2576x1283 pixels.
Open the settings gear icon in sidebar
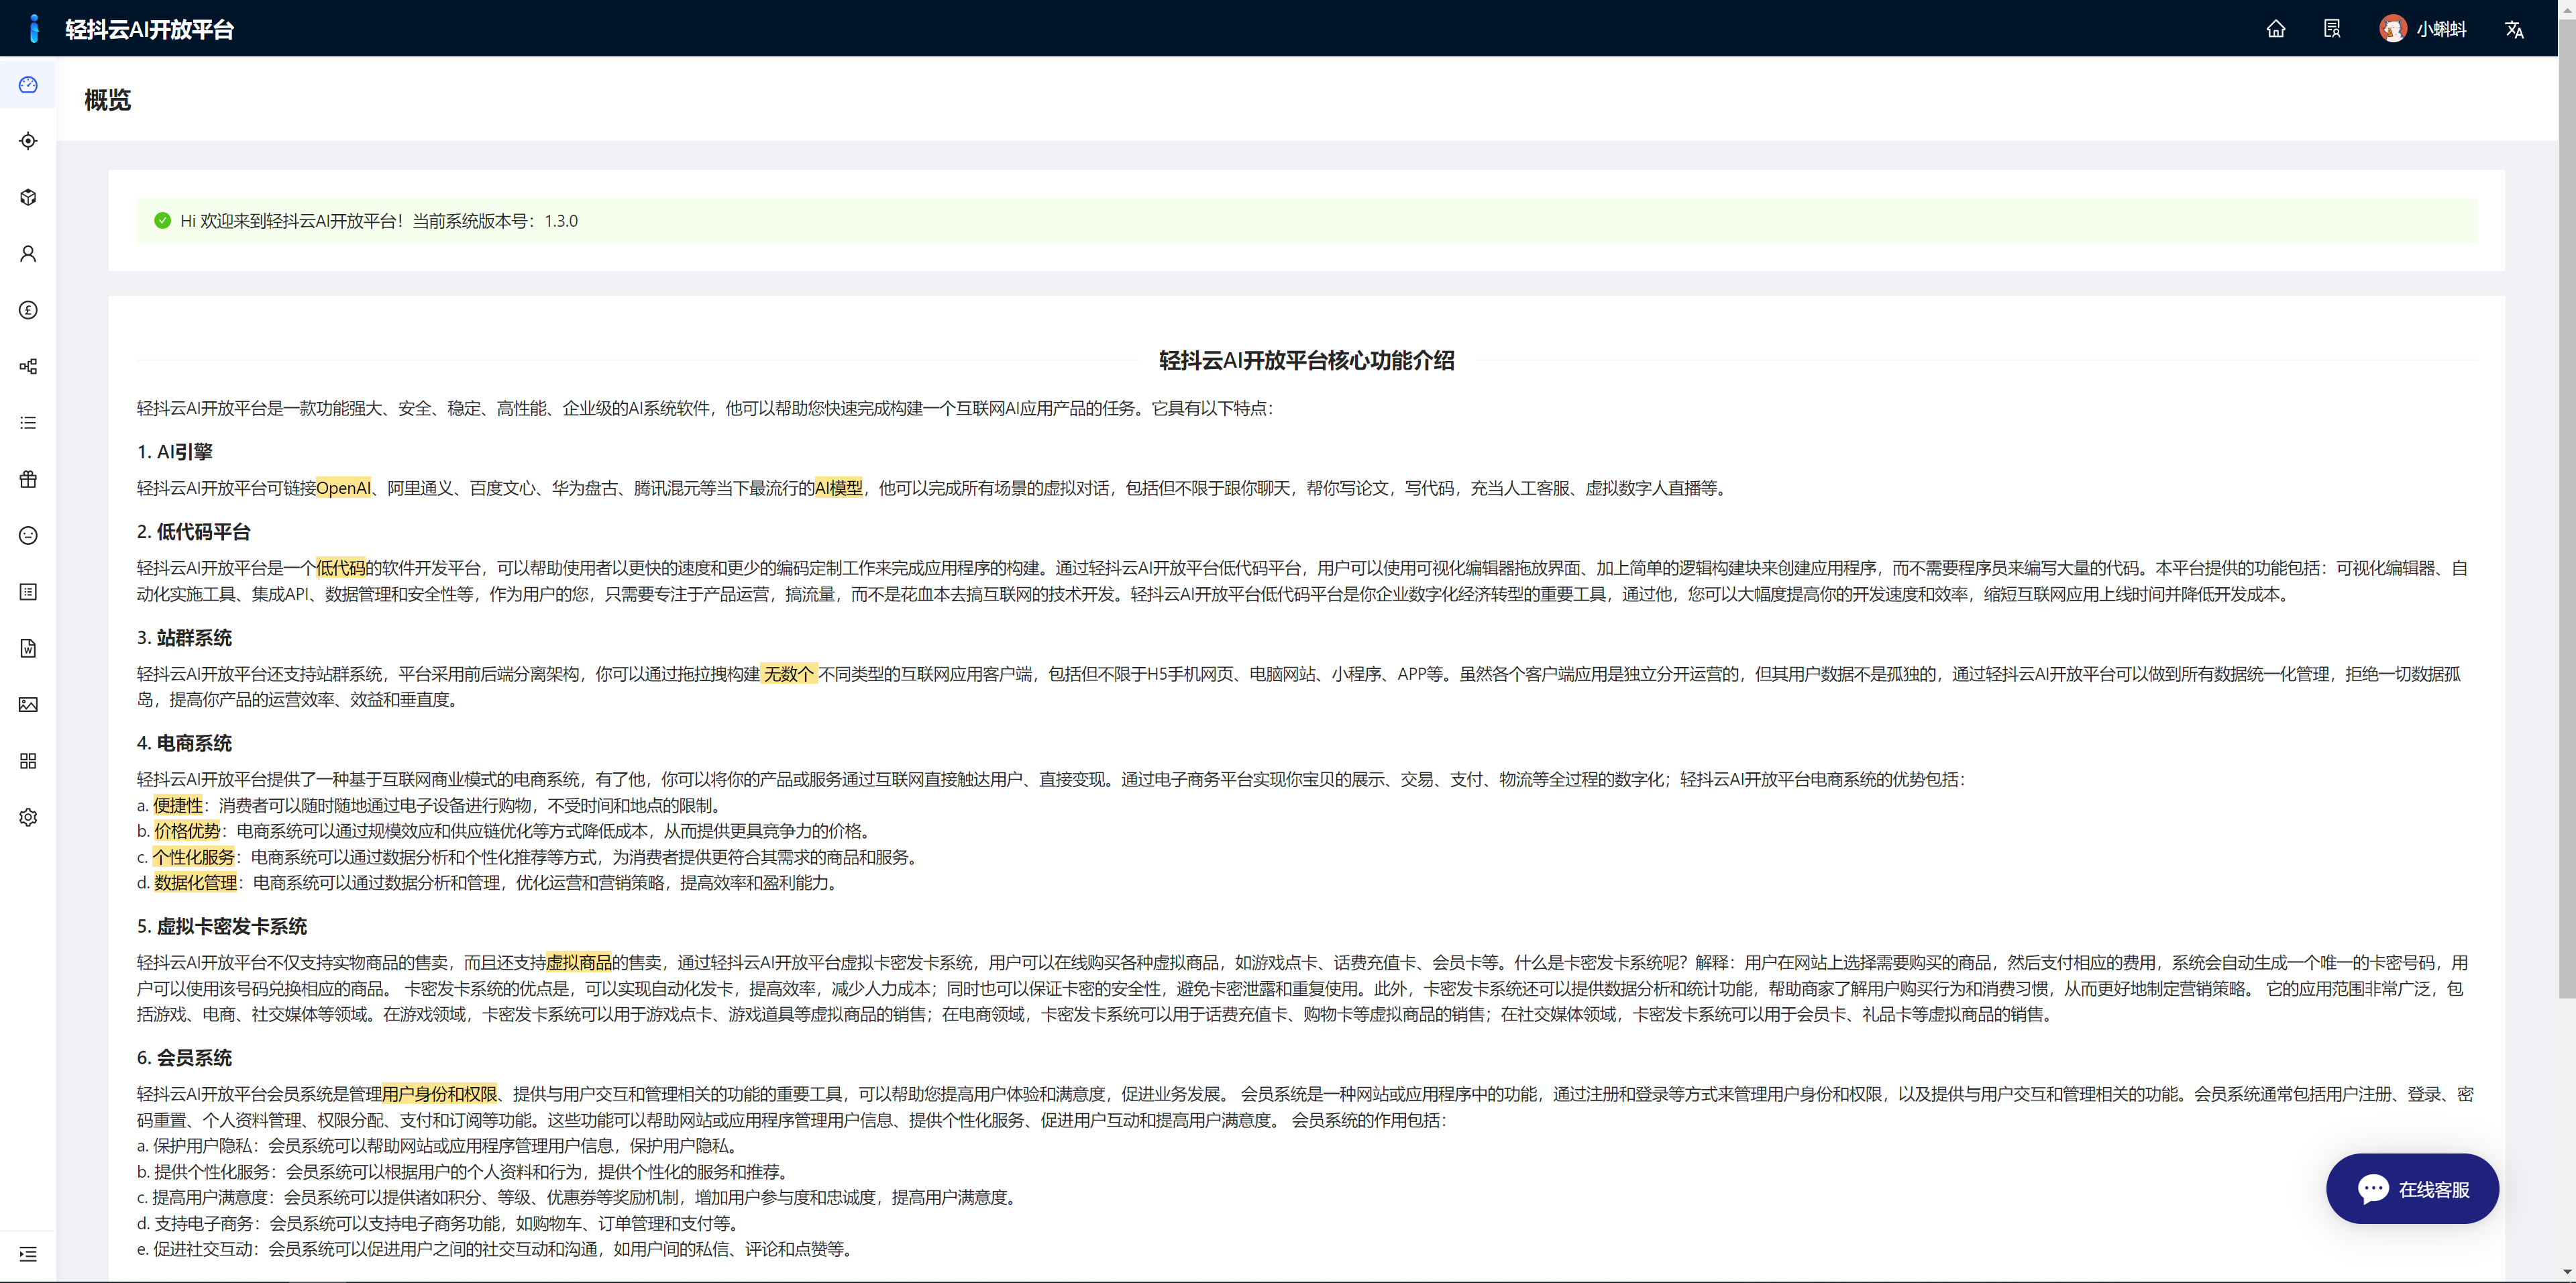(28, 817)
